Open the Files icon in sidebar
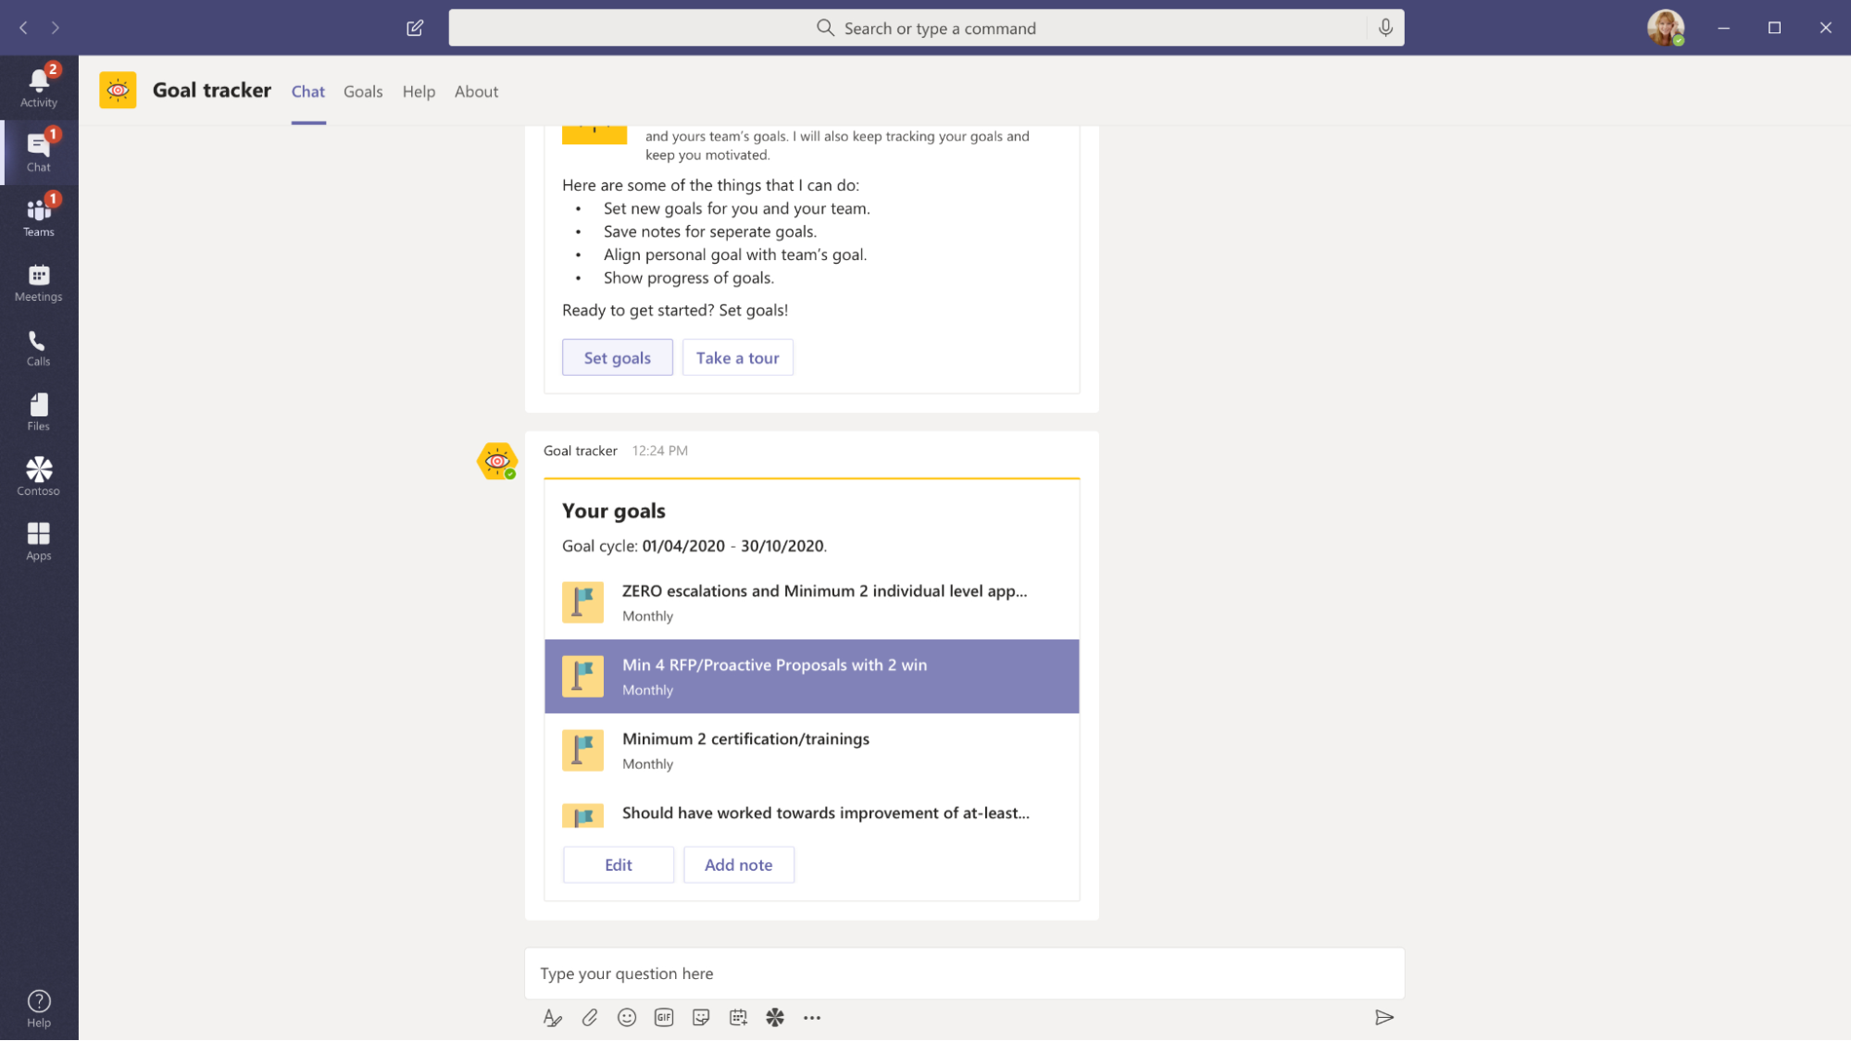This screenshot has height=1041, width=1851. pyautogui.click(x=38, y=411)
